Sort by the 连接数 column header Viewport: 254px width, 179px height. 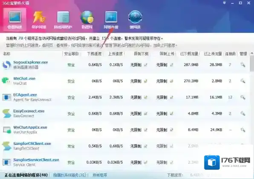tap(230, 54)
